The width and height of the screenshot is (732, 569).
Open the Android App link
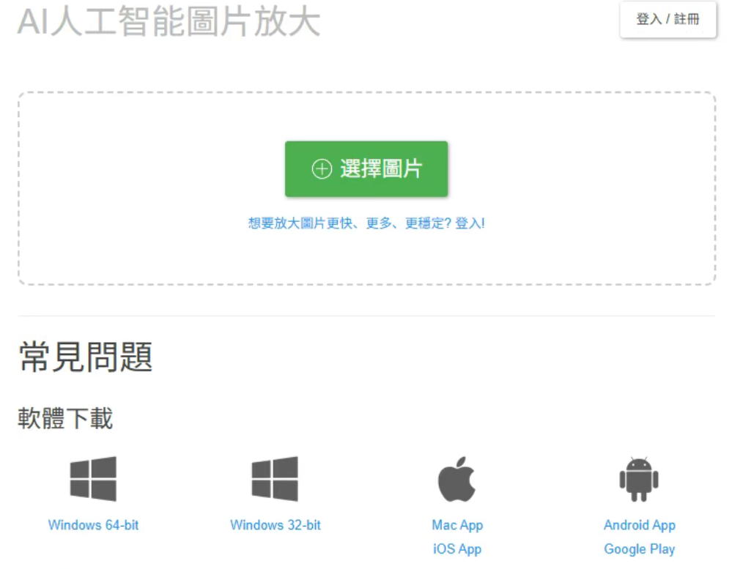640,525
